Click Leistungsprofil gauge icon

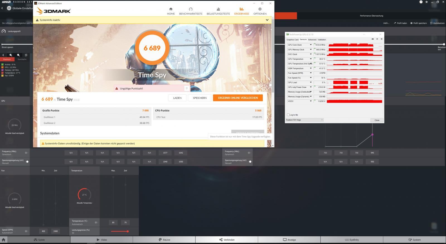click(x=4, y=31)
